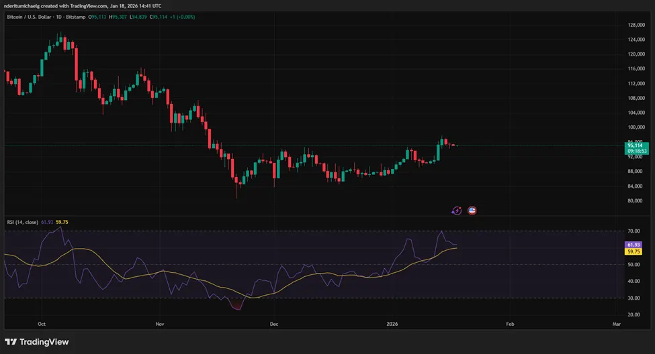655x354 pixels.
Task: Click the 2026 label on the time axis
Action: (392, 324)
